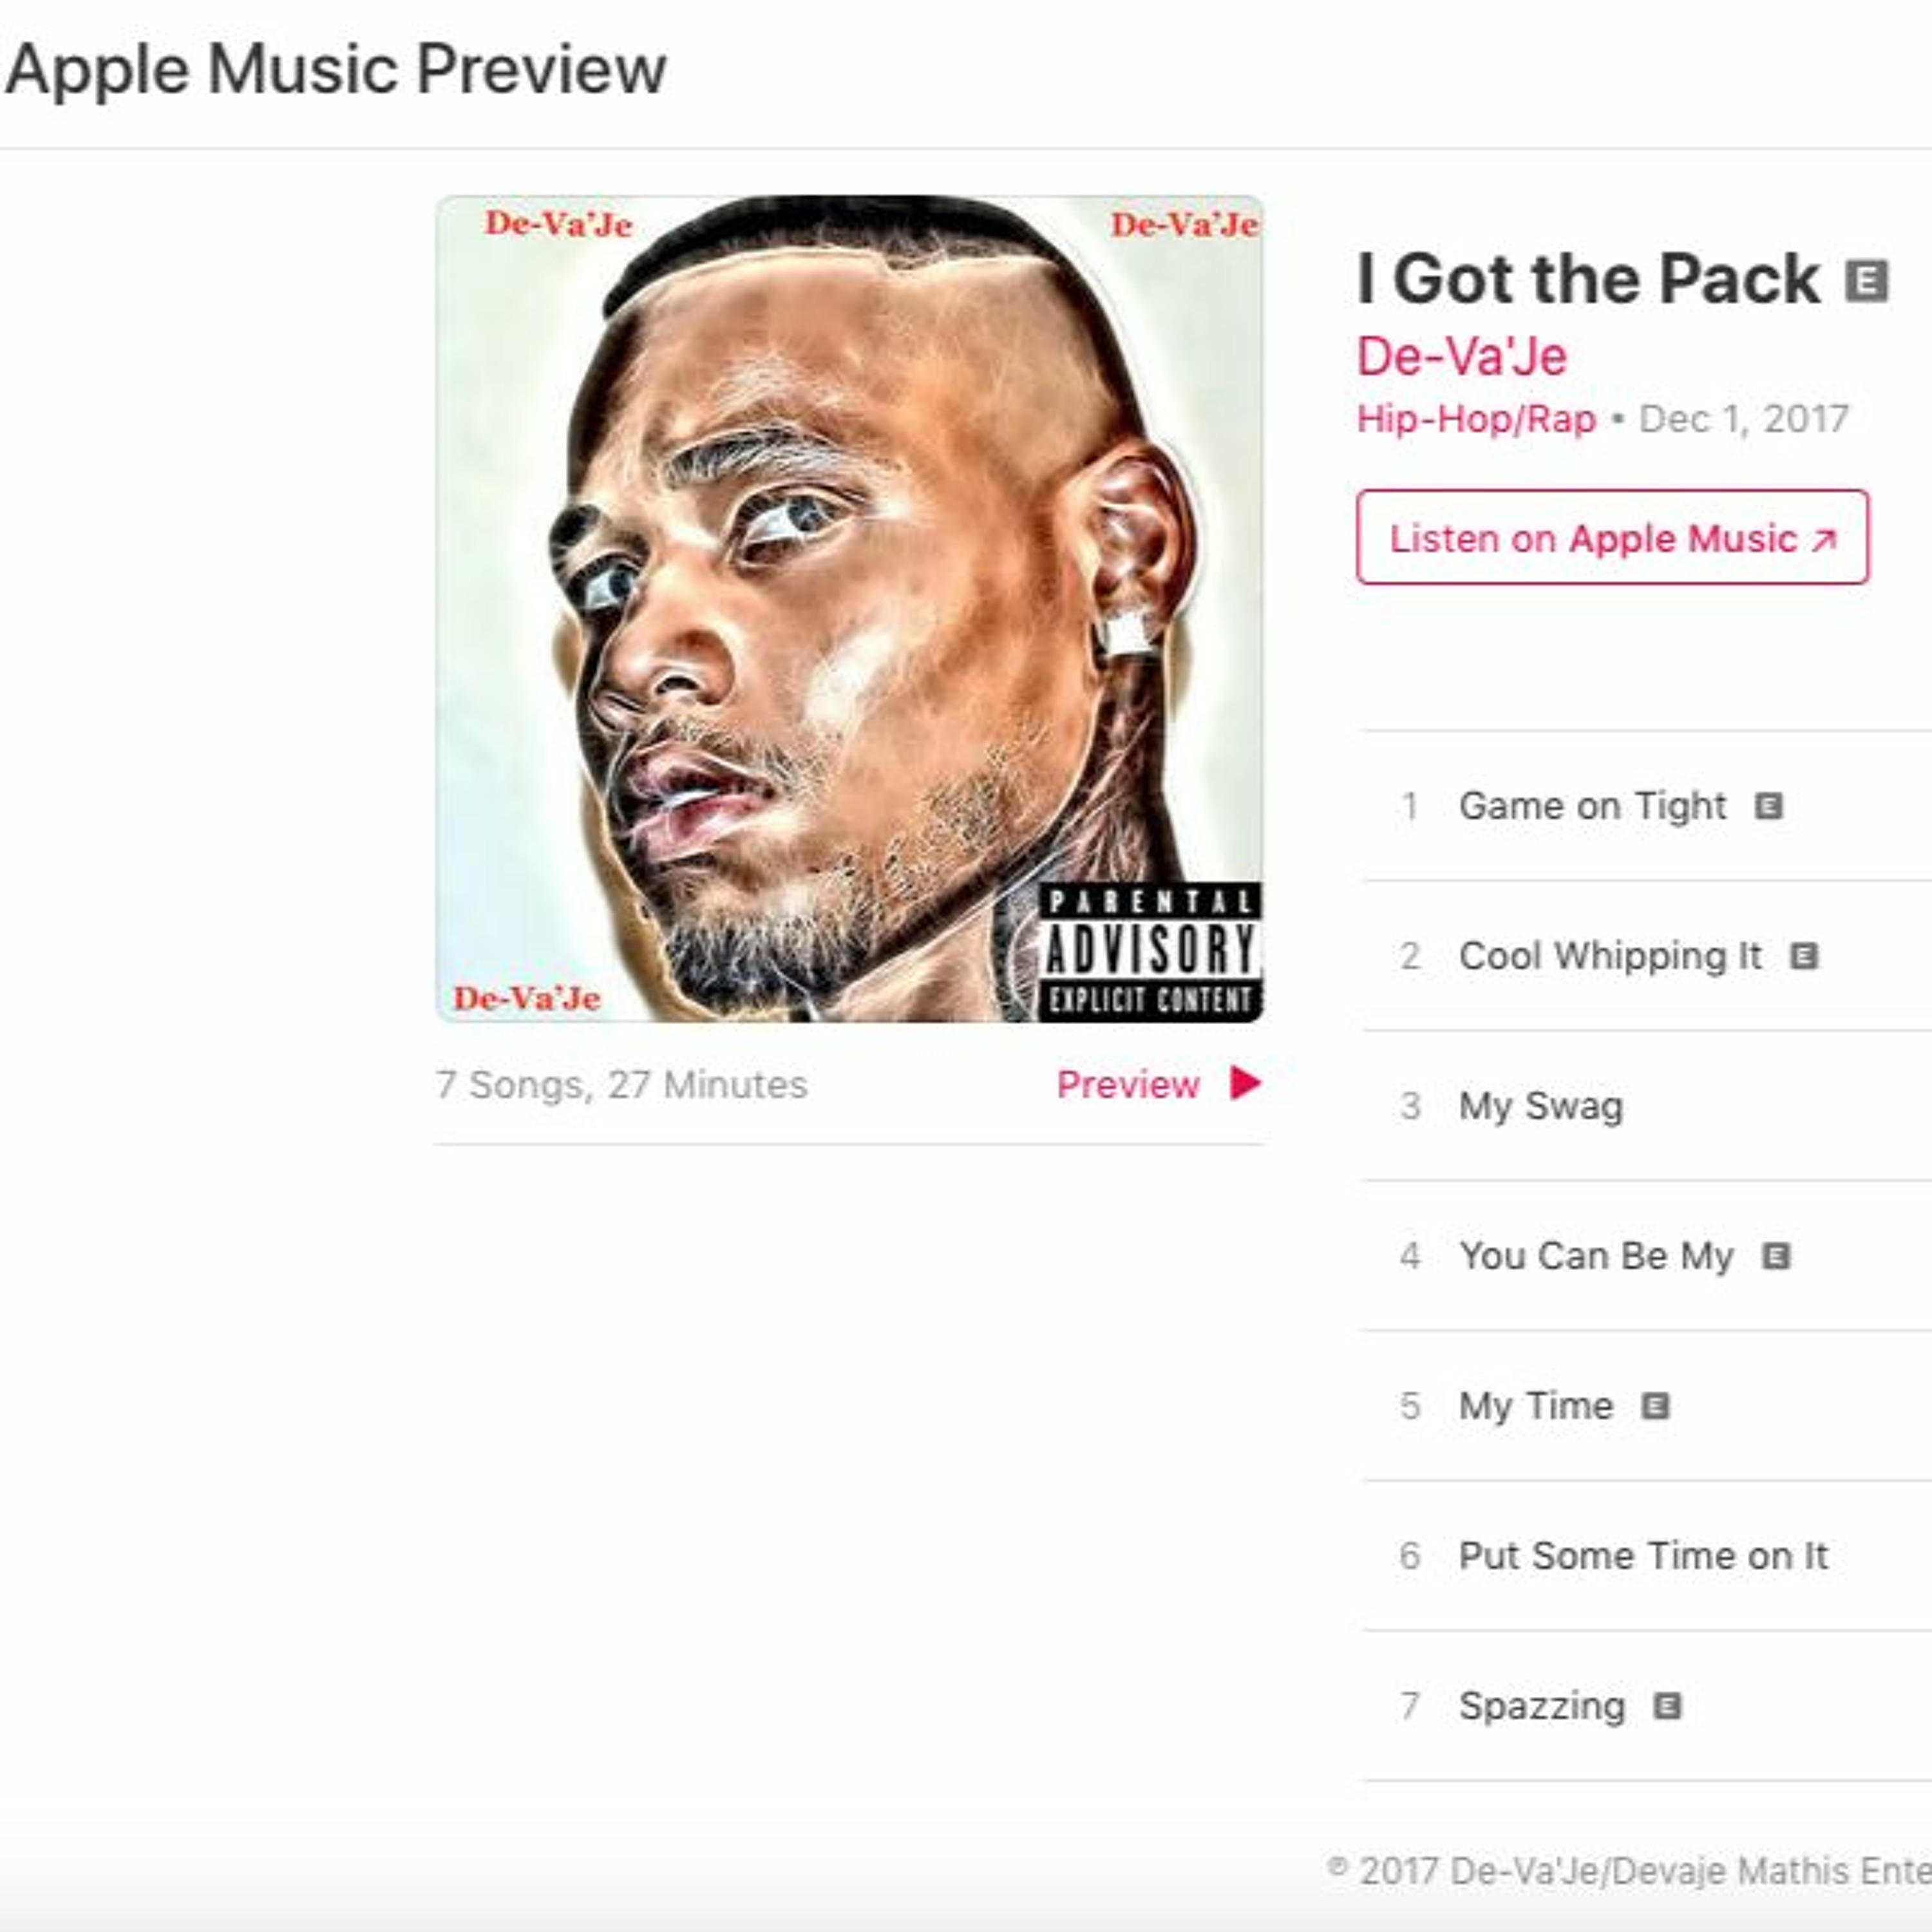Open the Listen on Apple Music button
Screen dimensions: 1932x1932
(x=1612, y=537)
